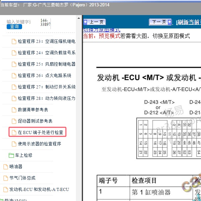Click green folder icon beside 车上检修
This screenshot has width=201, height=201.
click(11, 155)
